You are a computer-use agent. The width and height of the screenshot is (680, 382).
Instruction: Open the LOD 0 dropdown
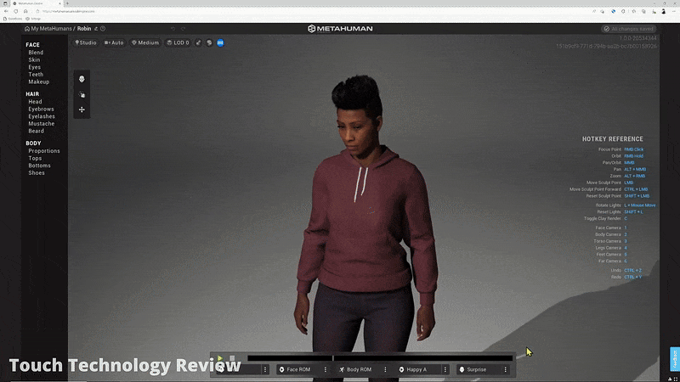(178, 43)
